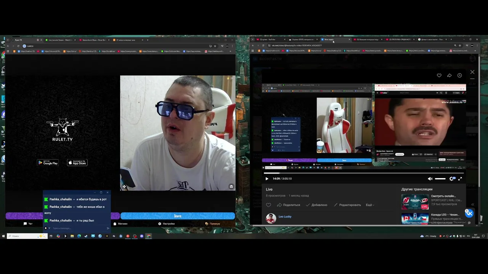Expand the second Pashka_chahalin message chevron
The height and width of the screenshot is (274, 488).
[74, 207]
